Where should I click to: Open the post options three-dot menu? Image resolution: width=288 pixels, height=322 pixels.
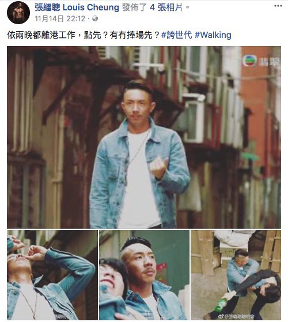tap(278, 6)
